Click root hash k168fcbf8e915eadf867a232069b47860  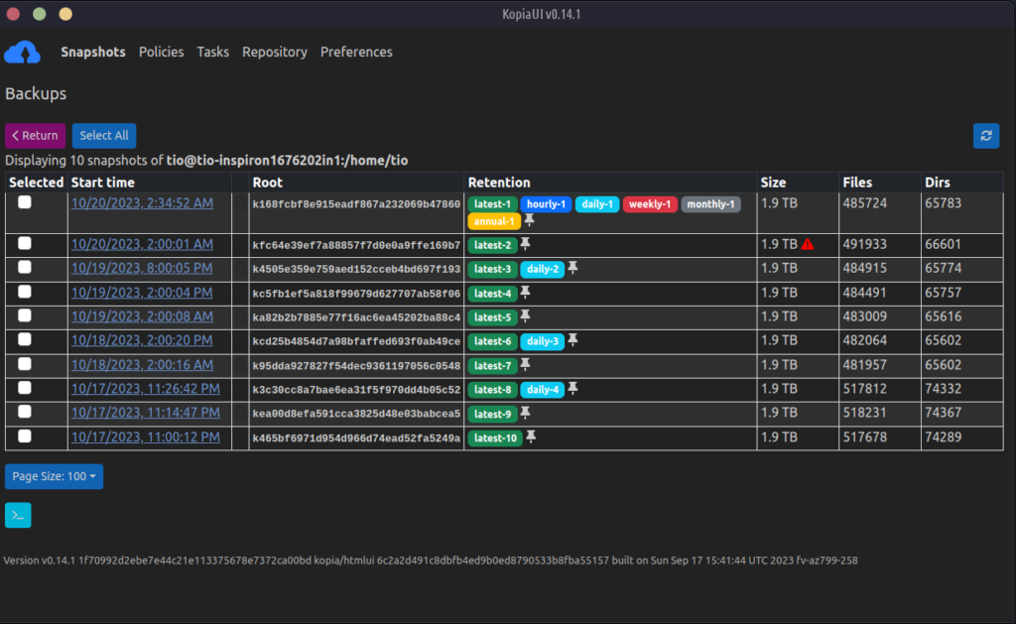(356, 204)
